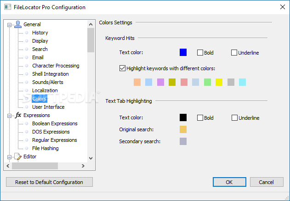This screenshot has height=201, width=290.
Task: Click Reset to Default Configuration button
Action: click(x=49, y=182)
